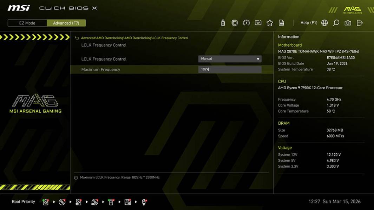Take a BIOS screenshot with the camera icon
Screen dimensions: 374x210
point(348,22)
